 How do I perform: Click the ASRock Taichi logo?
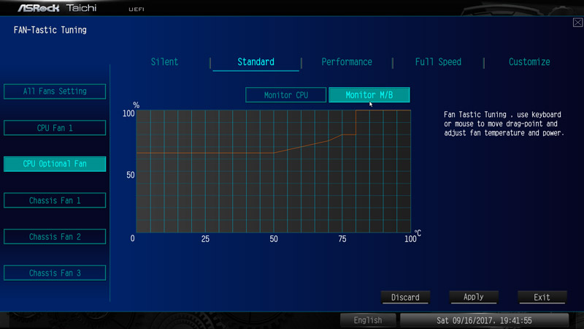click(x=58, y=8)
